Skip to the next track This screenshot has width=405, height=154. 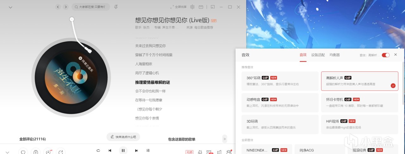pos(136,151)
